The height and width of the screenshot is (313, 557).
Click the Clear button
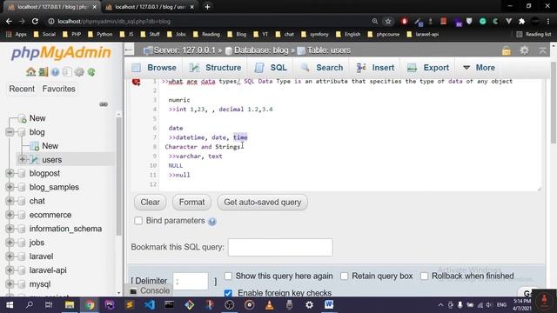coord(150,203)
